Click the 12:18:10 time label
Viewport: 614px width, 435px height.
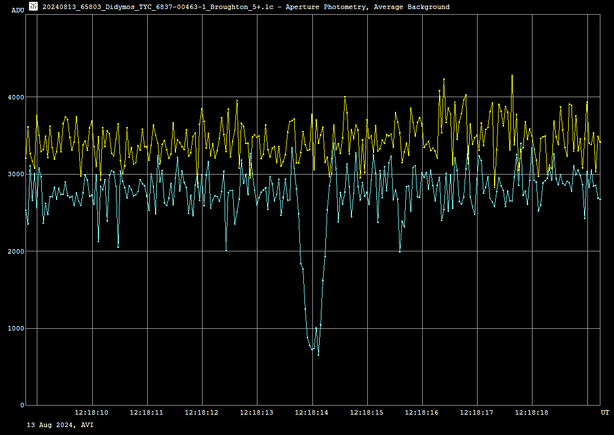(92, 412)
